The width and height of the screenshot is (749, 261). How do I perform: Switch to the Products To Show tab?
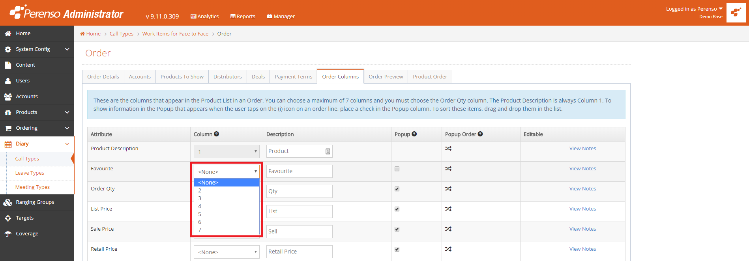tap(182, 76)
